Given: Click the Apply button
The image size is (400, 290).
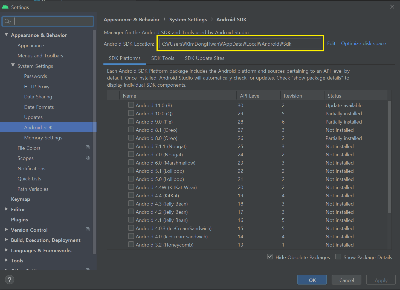Looking at the screenshot, I should pos(381,280).
